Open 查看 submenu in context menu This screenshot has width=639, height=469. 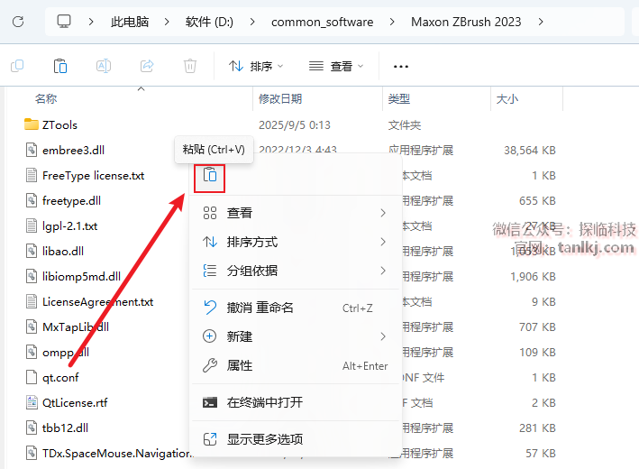[x=295, y=213]
